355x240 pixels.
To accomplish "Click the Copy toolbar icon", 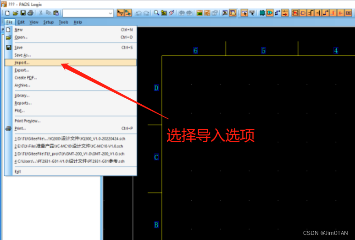I will tap(48, 13).
